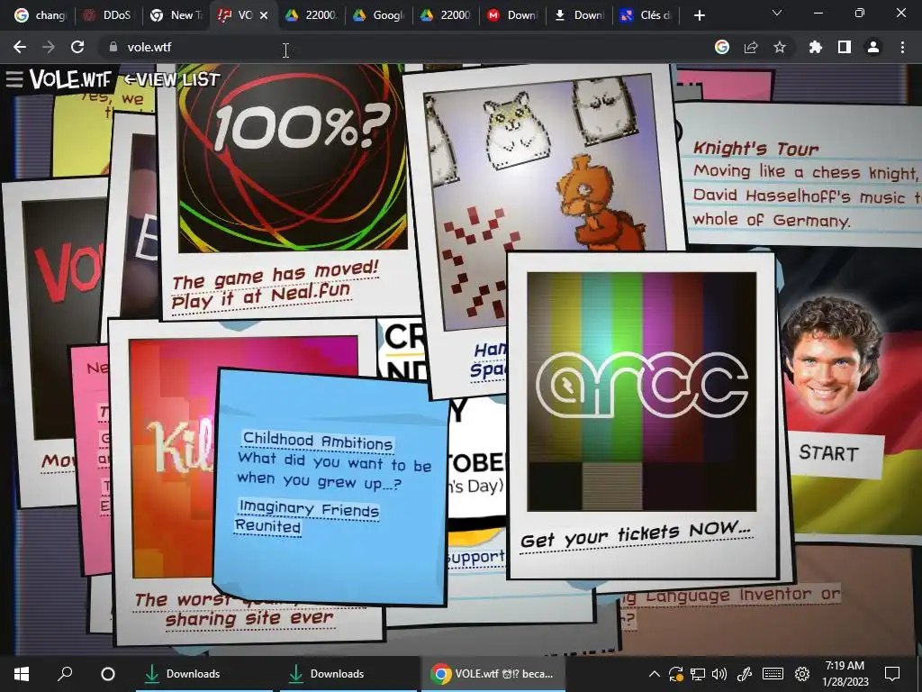Open the Windows Start menu

(x=22, y=674)
